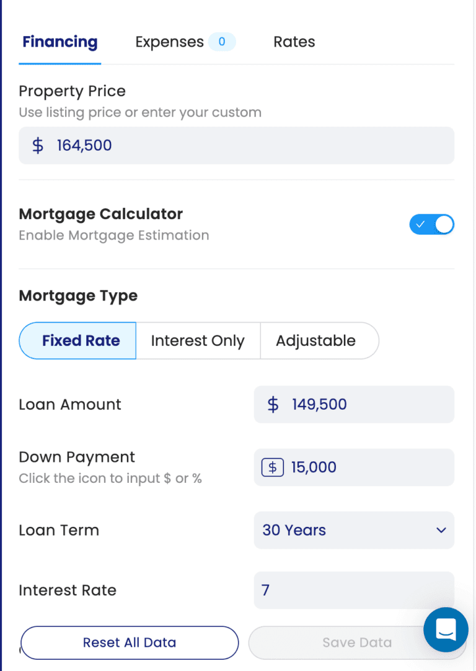Select Fixed Rate mortgage type
The image size is (476, 671).
tap(81, 341)
